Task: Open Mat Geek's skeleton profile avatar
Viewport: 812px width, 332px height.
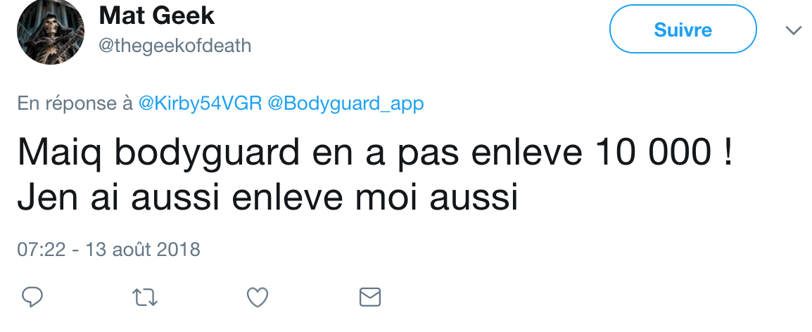Action: pyautogui.click(x=50, y=31)
